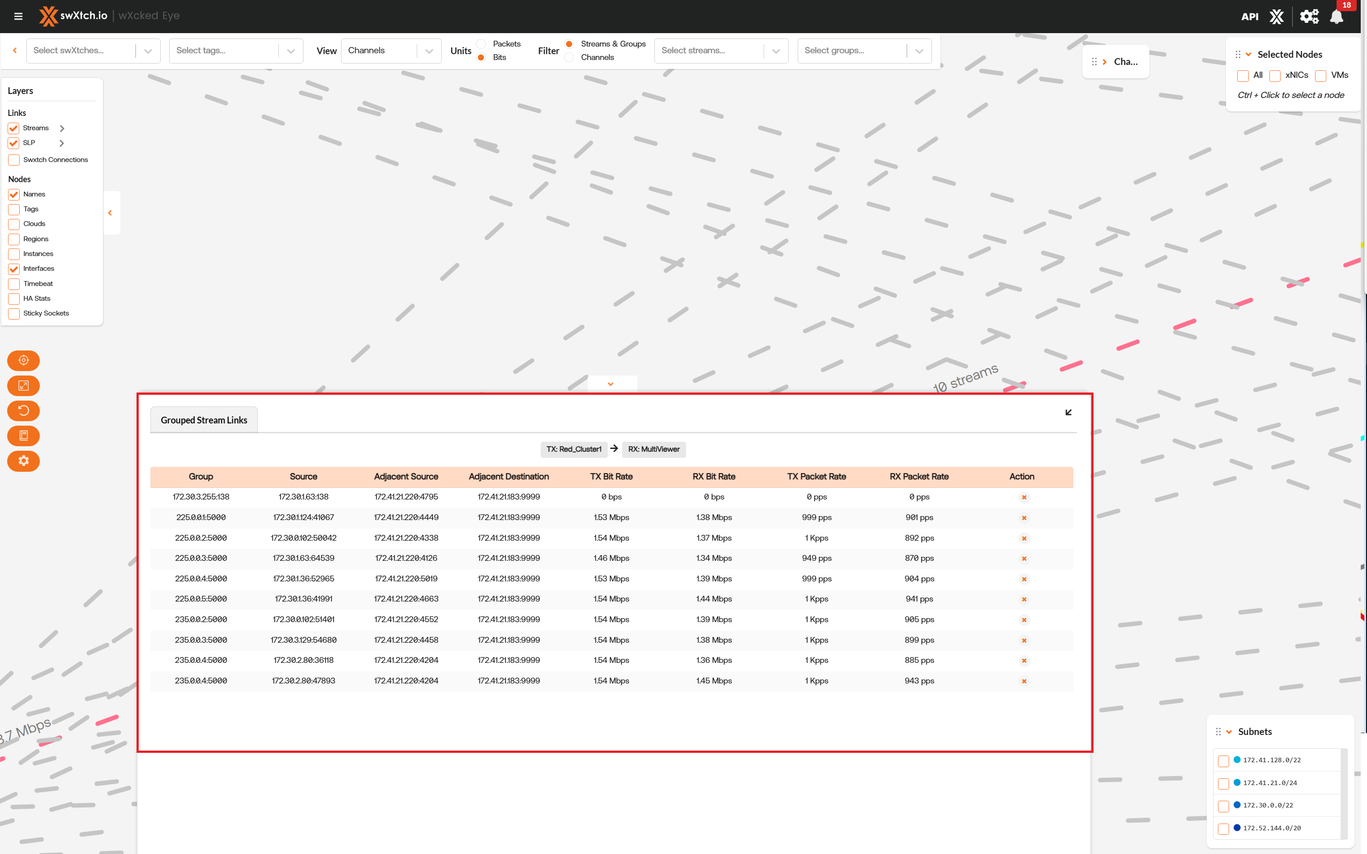Expand the Streams link layer chevron
The height and width of the screenshot is (854, 1367).
[x=62, y=128]
